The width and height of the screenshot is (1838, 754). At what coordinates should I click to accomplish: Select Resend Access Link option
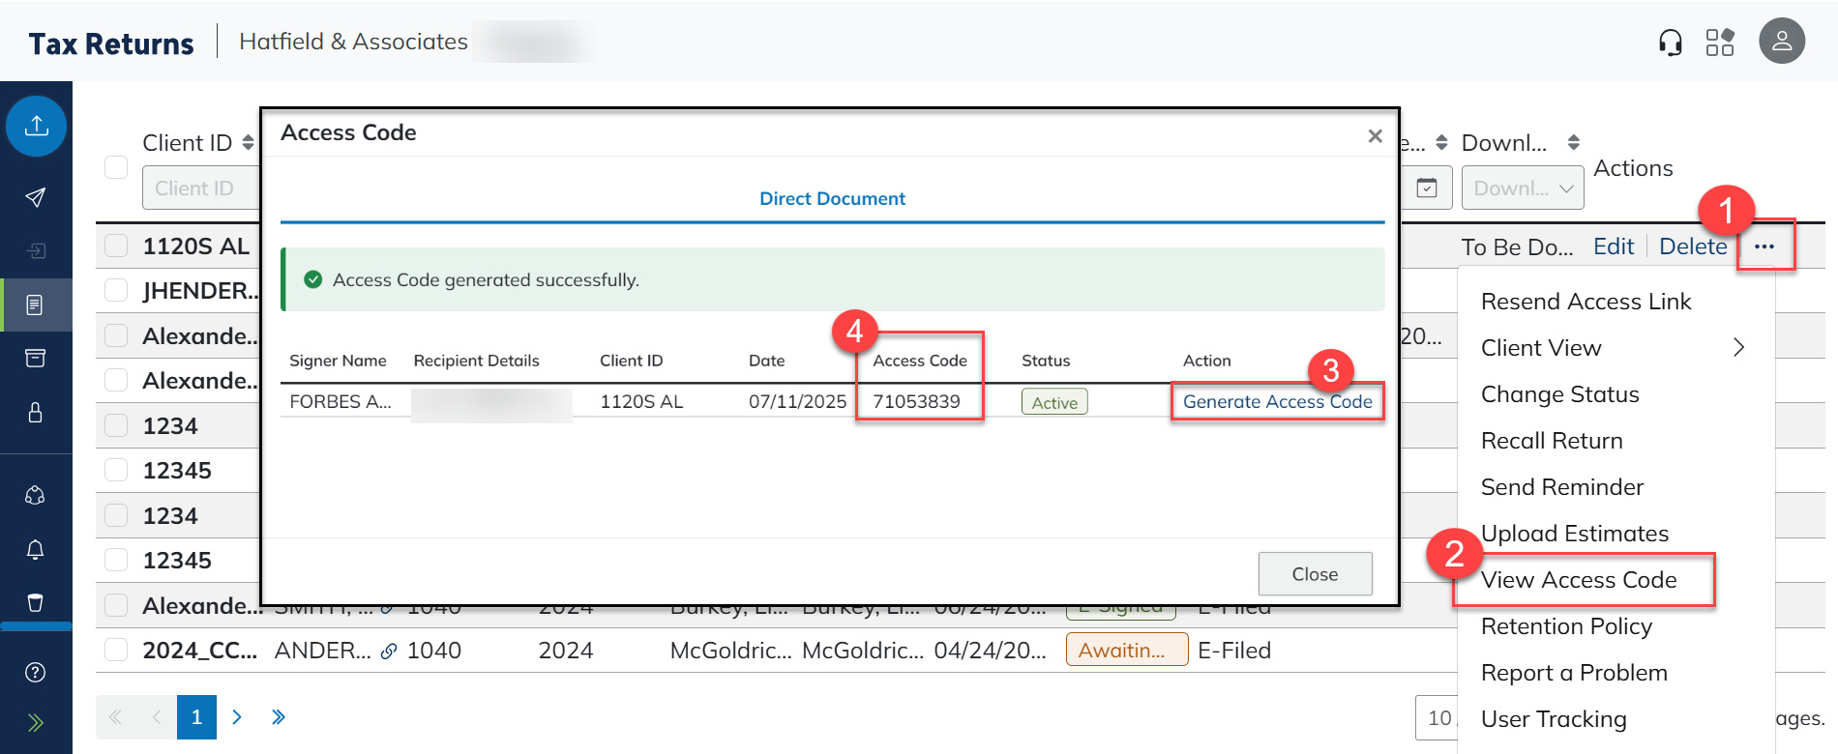[1586, 302]
